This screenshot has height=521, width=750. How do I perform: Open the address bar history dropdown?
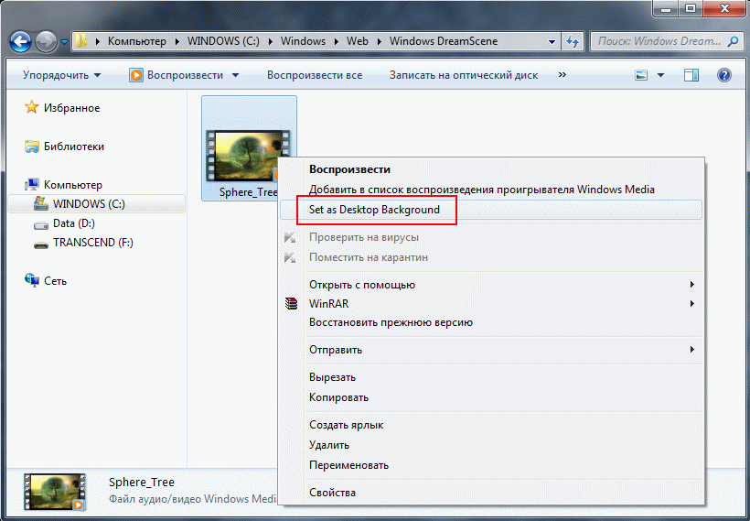pyautogui.click(x=552, y=41)
